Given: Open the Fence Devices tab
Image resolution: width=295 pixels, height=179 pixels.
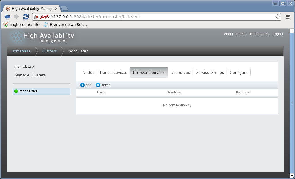Looking at the screenshot, I should (113, 72).
